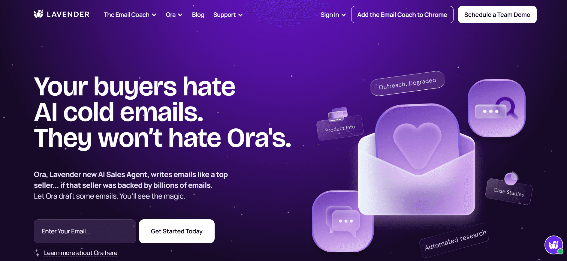Image resolution: width=567 pixels, height=261 pixels.
Task: Open the Lavender chat widget bubble
Action: [x=554, y=245]
